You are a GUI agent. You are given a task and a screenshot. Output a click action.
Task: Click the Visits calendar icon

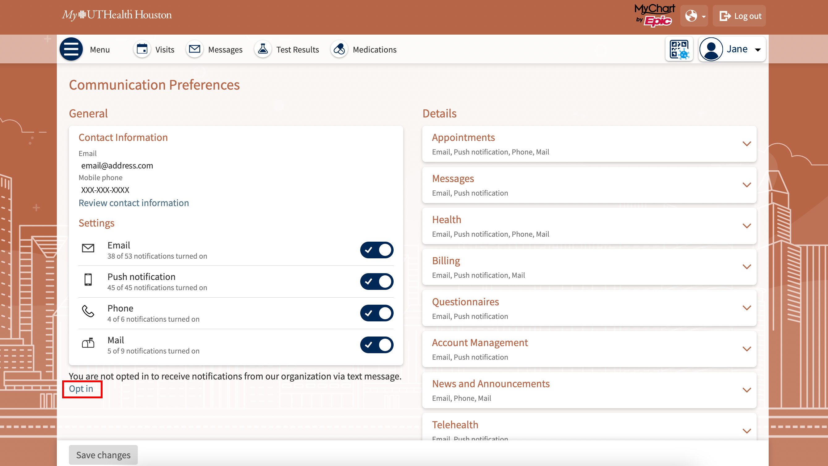(142, 49)
